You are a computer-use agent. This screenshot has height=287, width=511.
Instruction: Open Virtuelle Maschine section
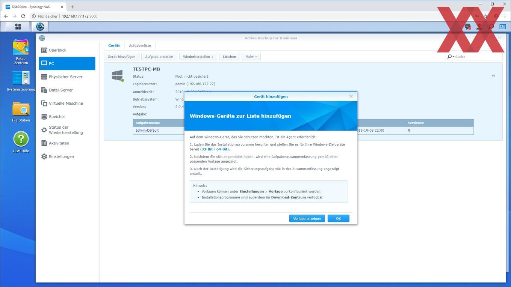pyautogui.click(x=67, y=104)
